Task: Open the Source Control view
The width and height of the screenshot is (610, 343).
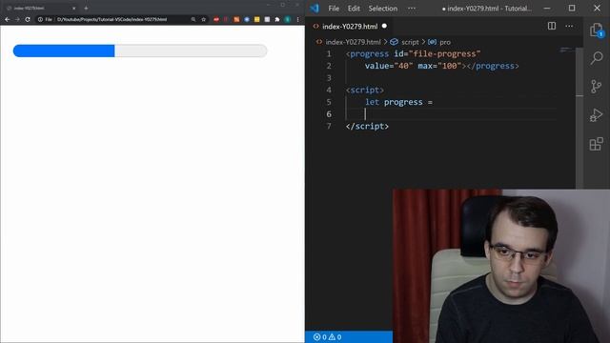Action: [596, 87]
